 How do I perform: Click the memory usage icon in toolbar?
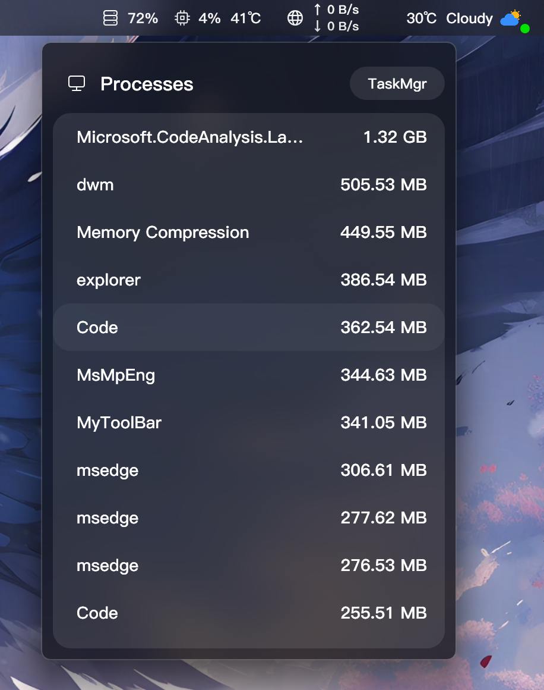tap(110, 18)
